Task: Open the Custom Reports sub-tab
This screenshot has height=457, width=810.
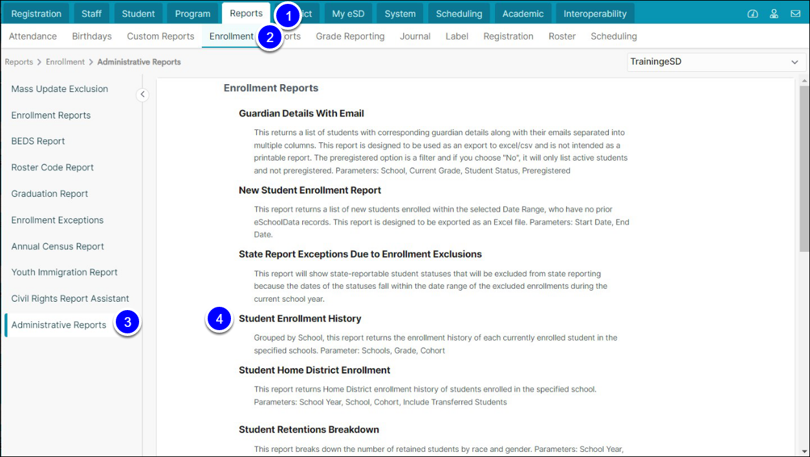Action: 160,36
